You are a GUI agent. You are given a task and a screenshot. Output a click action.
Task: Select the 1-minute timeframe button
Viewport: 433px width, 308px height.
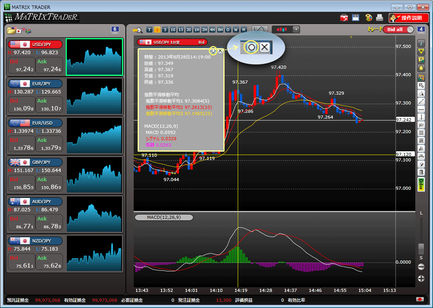157,30
